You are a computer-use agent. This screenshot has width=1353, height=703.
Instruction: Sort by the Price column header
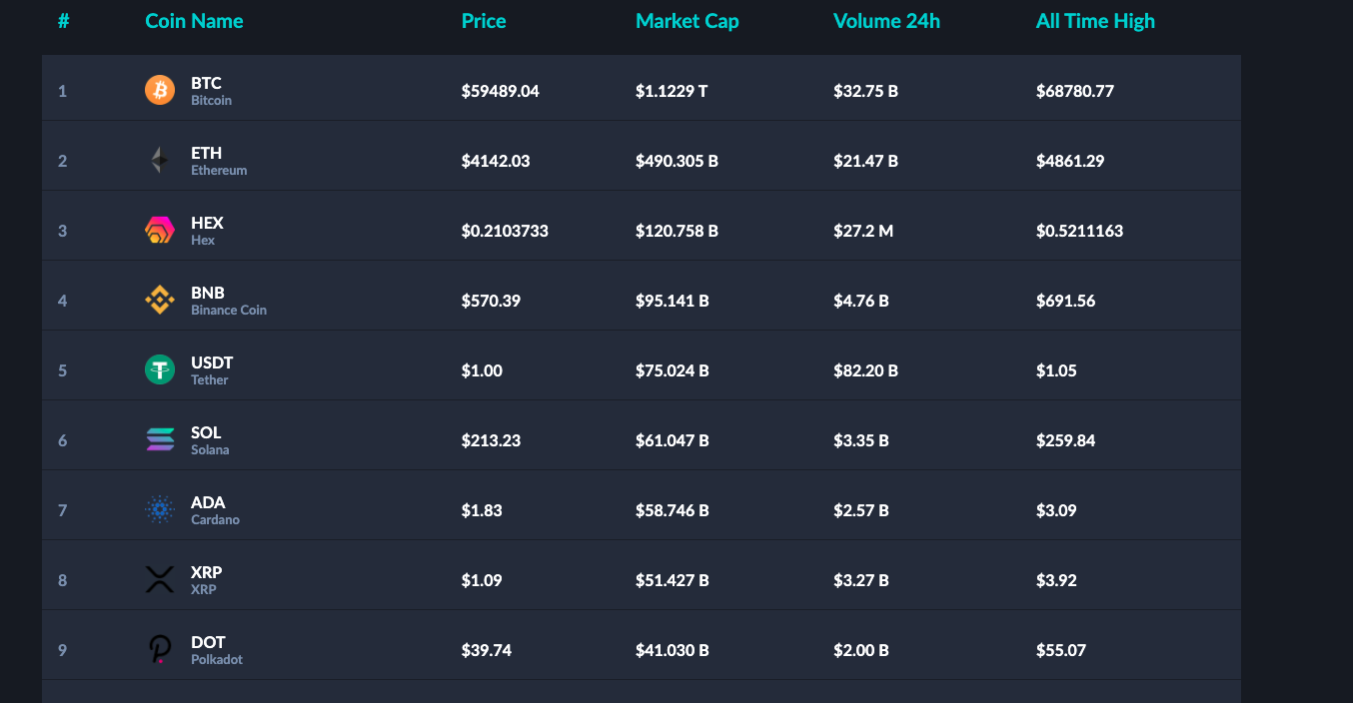coord(484,21)
